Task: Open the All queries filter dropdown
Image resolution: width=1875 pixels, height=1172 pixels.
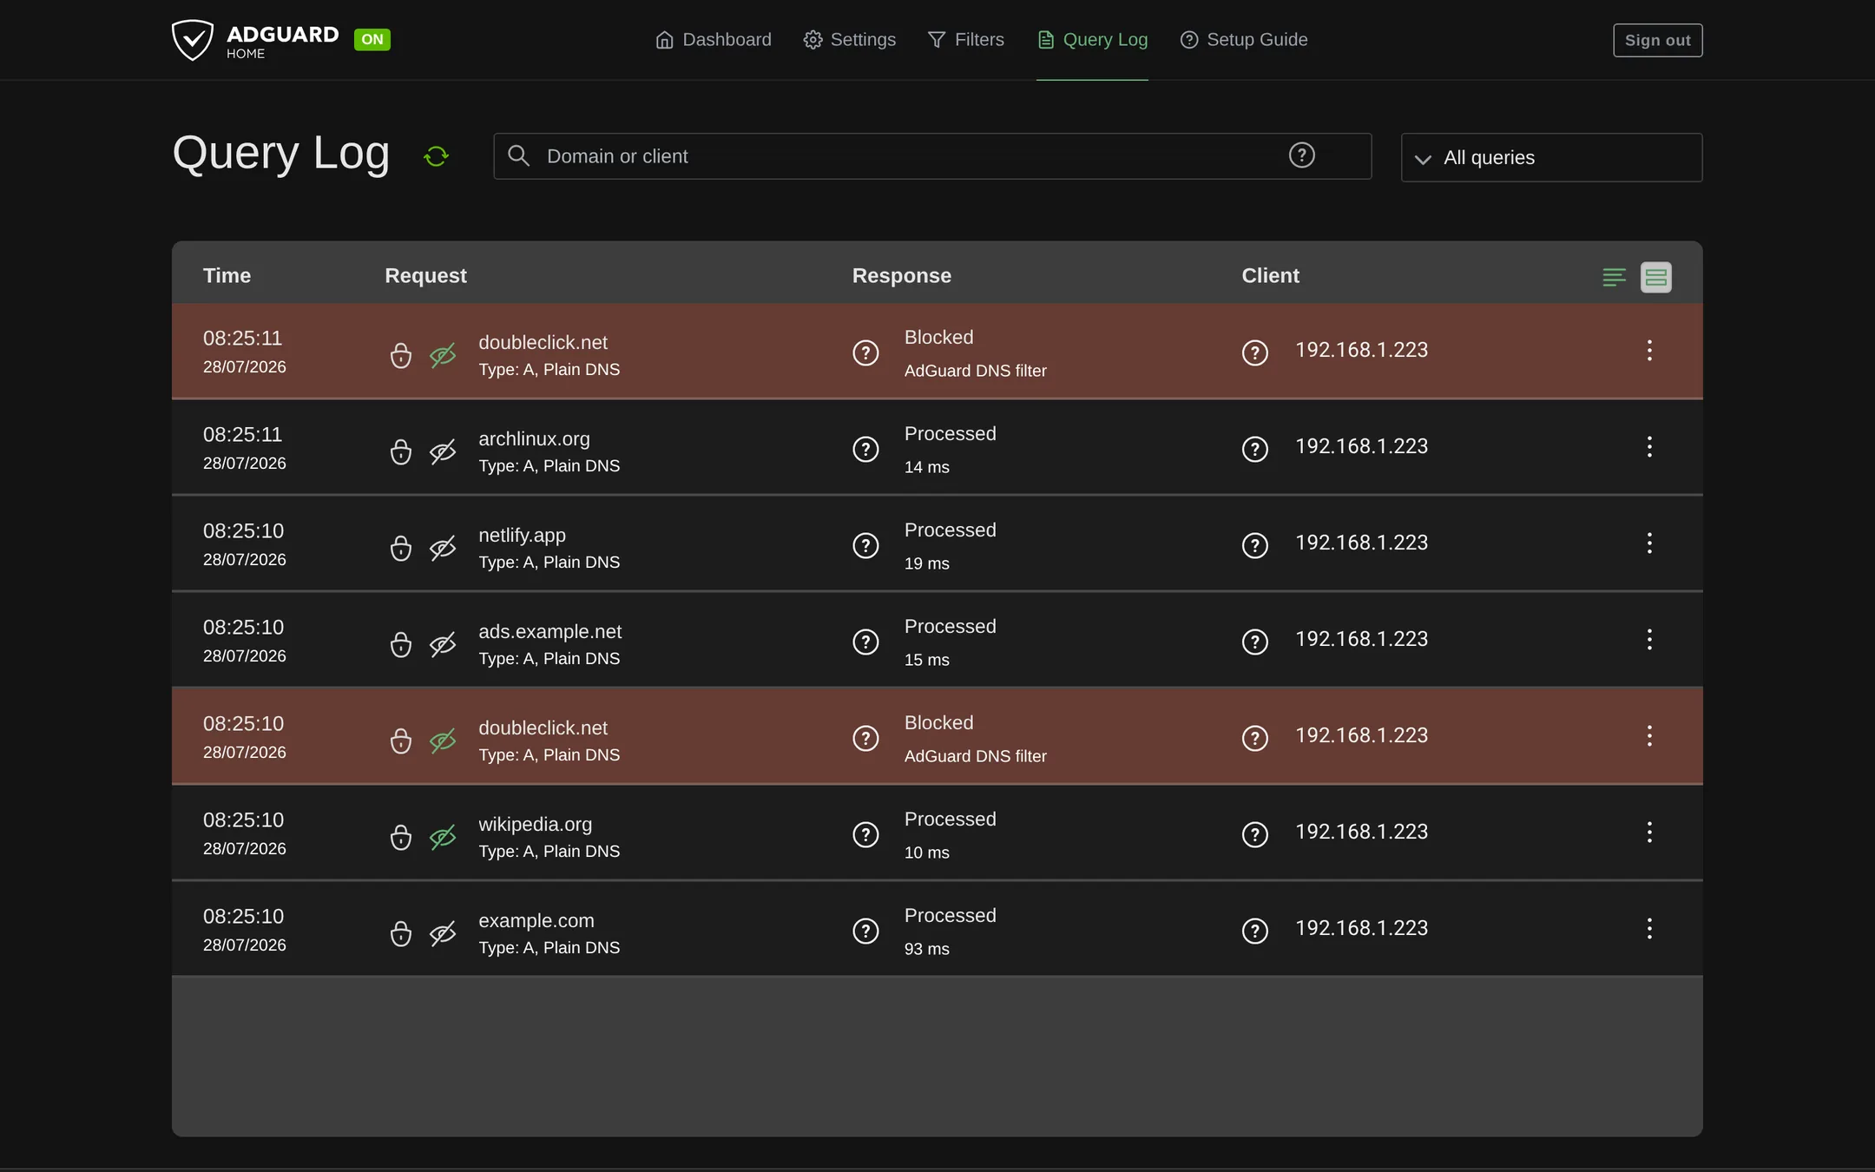Action: [1551, 157]
